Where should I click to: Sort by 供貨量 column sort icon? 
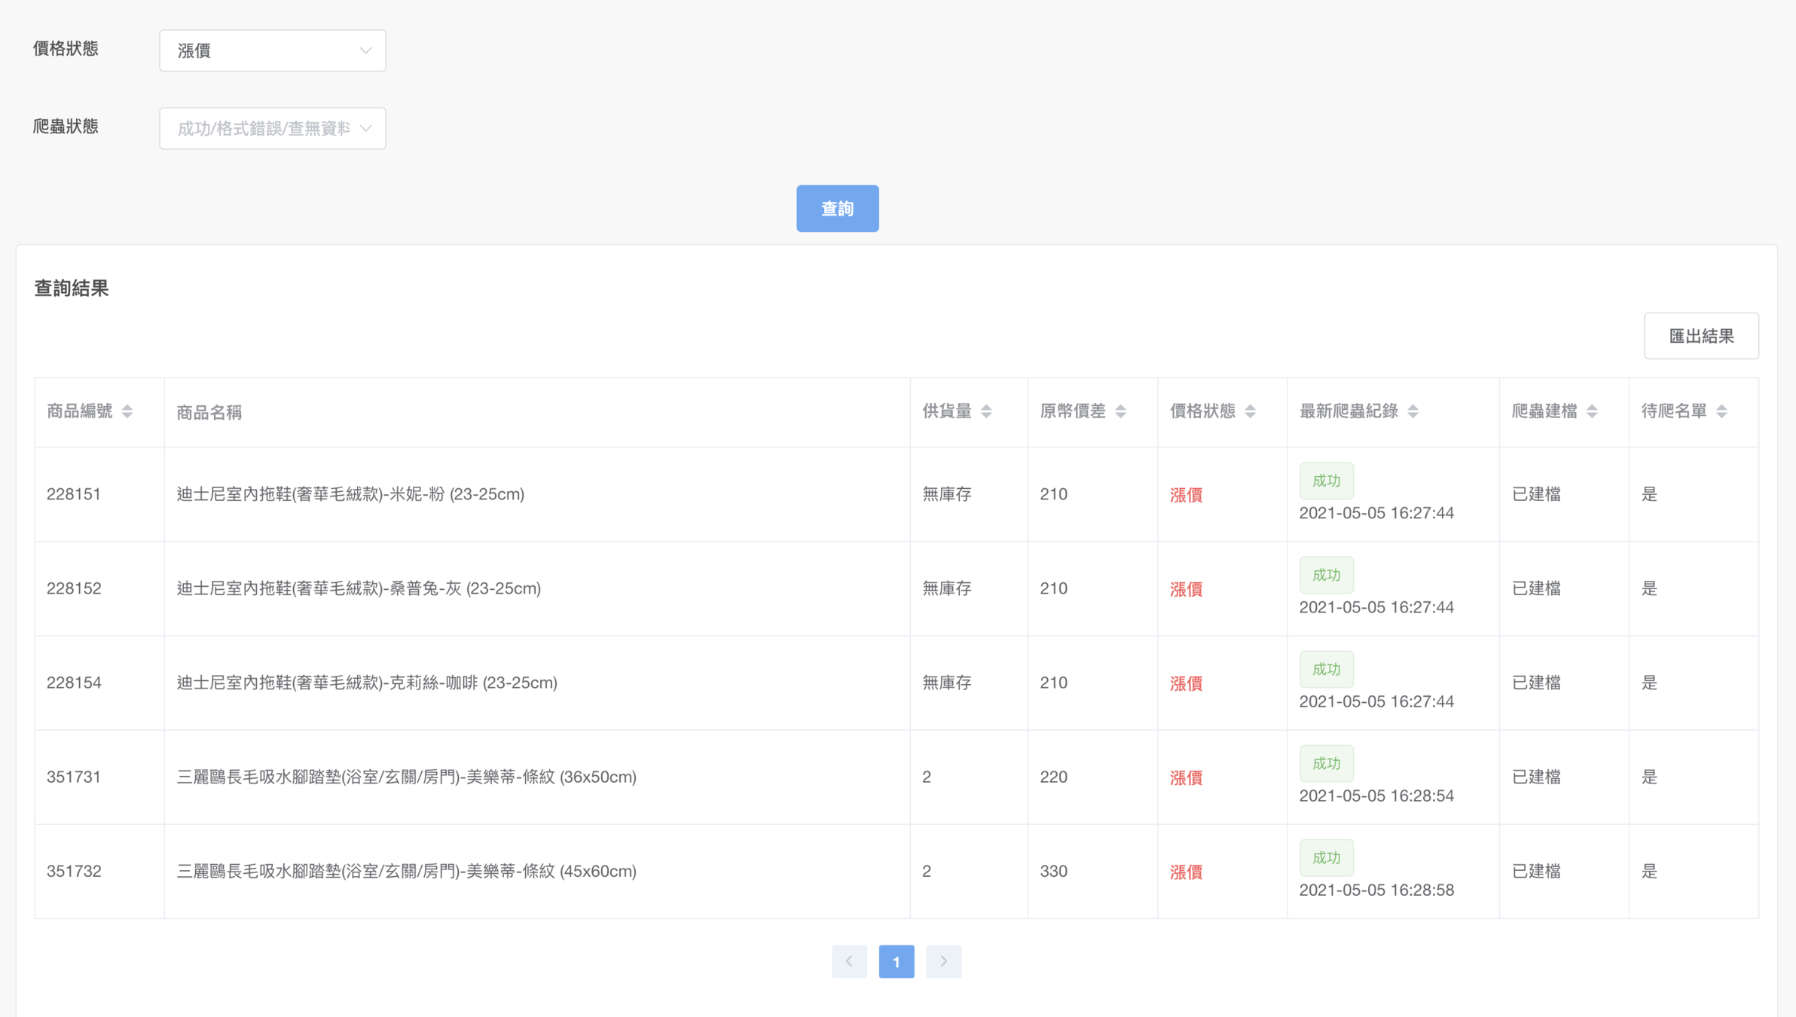(986, 411)
